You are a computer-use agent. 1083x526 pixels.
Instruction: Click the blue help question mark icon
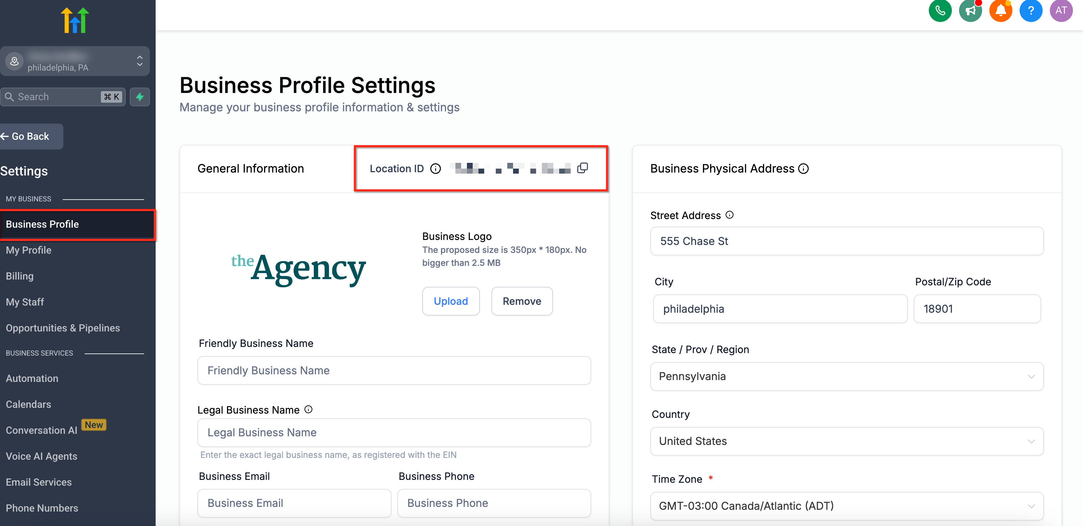[1030, 10]
